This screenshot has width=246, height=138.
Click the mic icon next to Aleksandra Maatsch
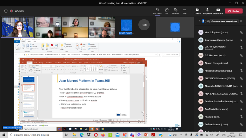click(x=241, y=71)
